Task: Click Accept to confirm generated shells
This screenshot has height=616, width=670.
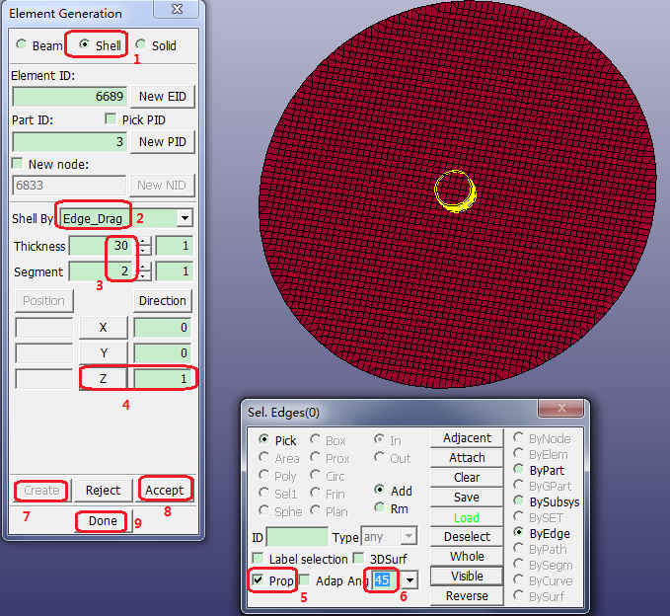Action: click(x=164, y=490)
